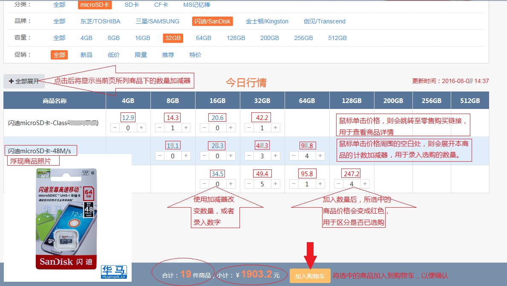Decrease quantity under the 49.4 price
Viewport: 507px width, 286px height.
[249, 184]
